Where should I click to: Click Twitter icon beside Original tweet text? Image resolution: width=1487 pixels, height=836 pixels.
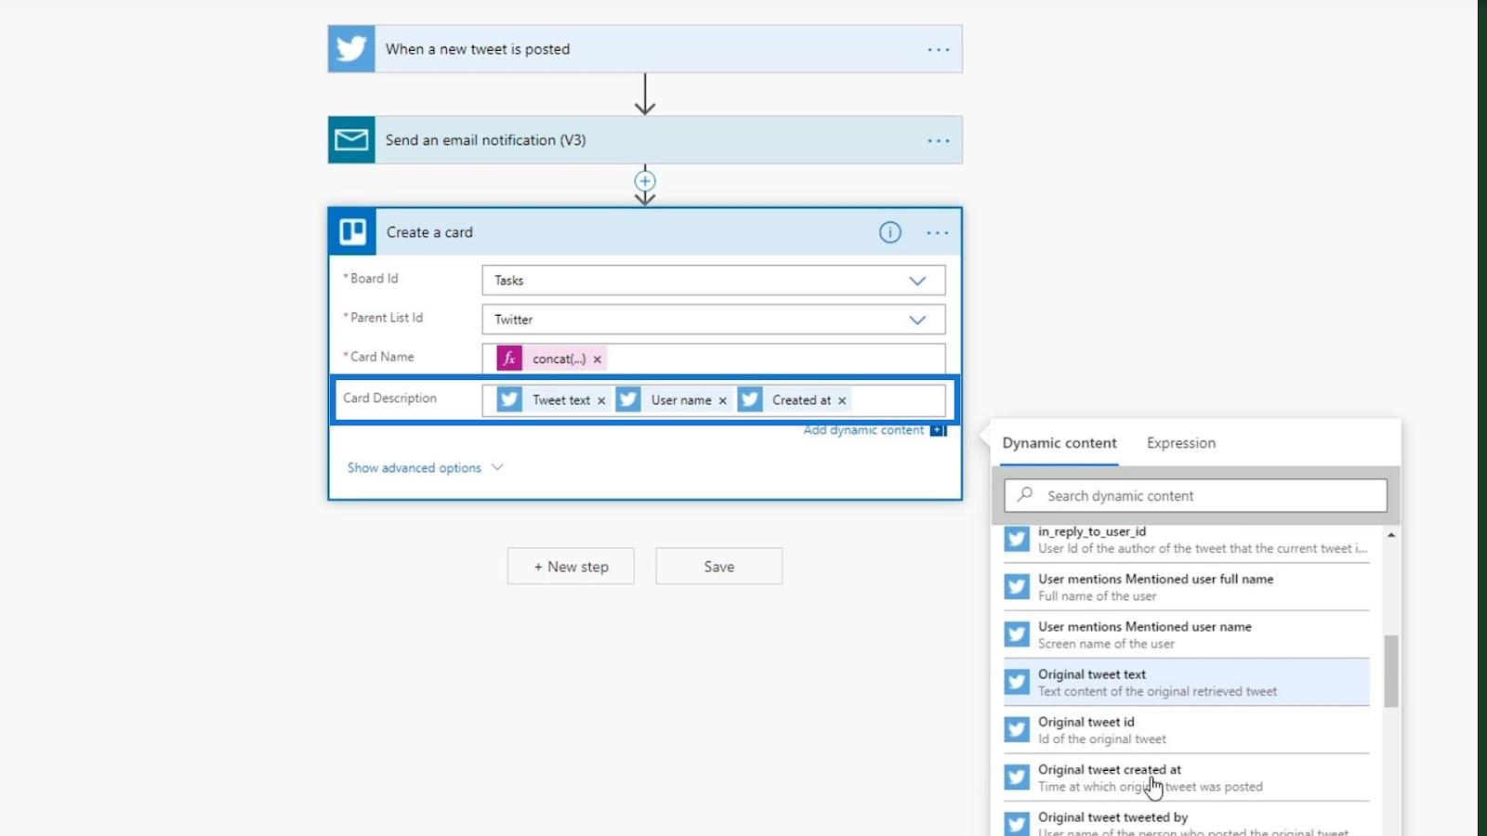coord(1017,682)
